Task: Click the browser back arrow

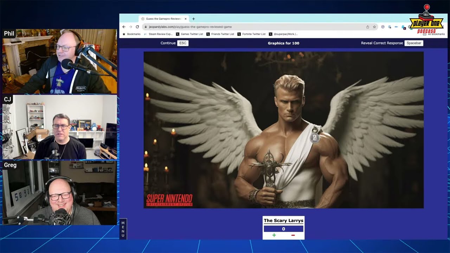Action: 124,27
